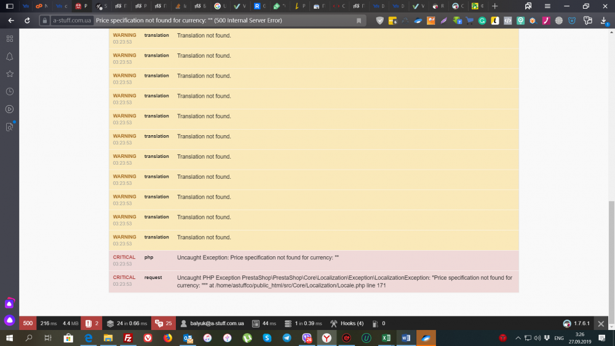
Task: Open the browser downloads arrow
Action: tap(604, 20)
